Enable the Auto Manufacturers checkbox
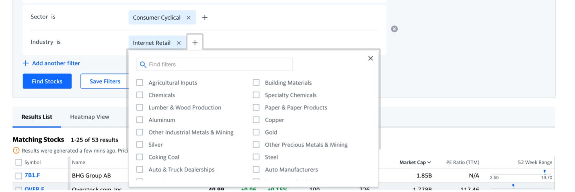This screenshot has width=575, height=192. click(256, 170)
